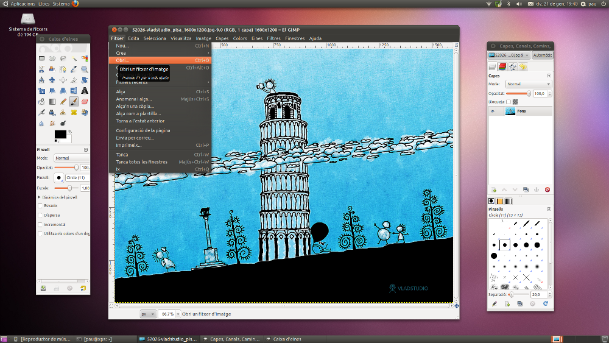This screenshot has width=609, height=343.
Task: Open the px unit dropdown in status bar
Action: pos(147,314)
